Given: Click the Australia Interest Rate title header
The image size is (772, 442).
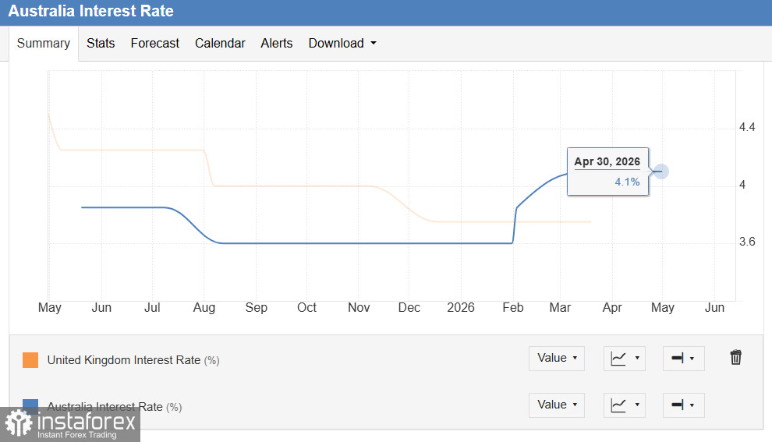Looking at the screenshot, I should [91, 12].
